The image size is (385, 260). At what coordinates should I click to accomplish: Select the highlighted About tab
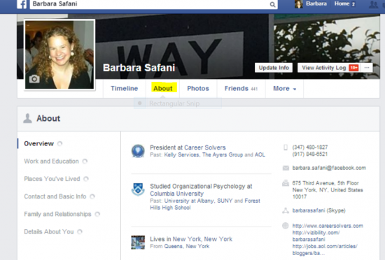163,89
